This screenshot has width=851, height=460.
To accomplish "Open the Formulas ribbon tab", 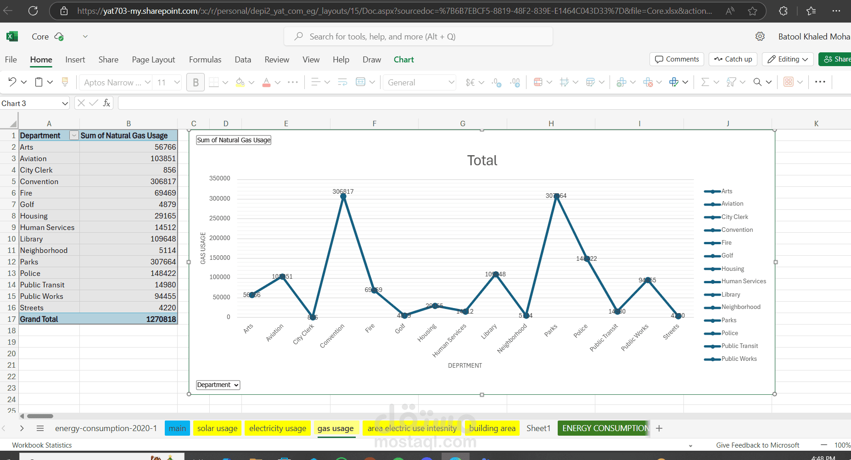I will point(205,60).
